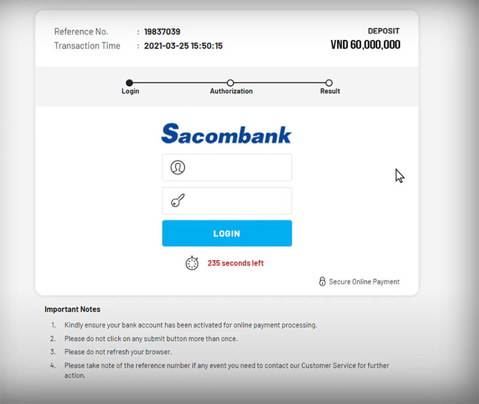The image size is (479, 404).
Task: Click the key icon in password field
Action: pyautogui.click(x=178, y=201)
